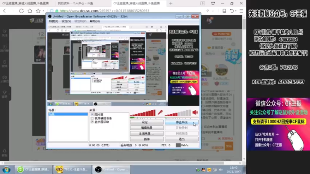Open the 档案(F) menu in OBS
The width and height of the screenshot is (310, 174).
pyautogui.click(x=53, y=21)
